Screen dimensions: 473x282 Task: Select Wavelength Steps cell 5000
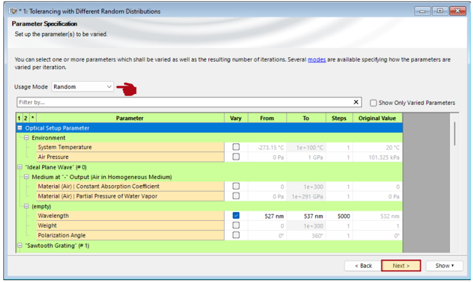[339, 216]
